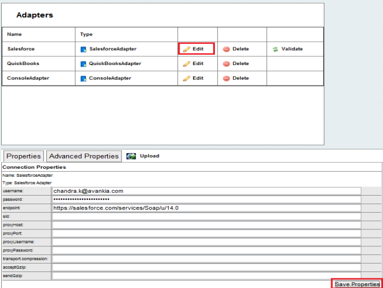The height and width of the screenshot is (288, 383).
Task: Click the Edit pencil icon for ConsoleAdapter
Action: coord(186,78)
